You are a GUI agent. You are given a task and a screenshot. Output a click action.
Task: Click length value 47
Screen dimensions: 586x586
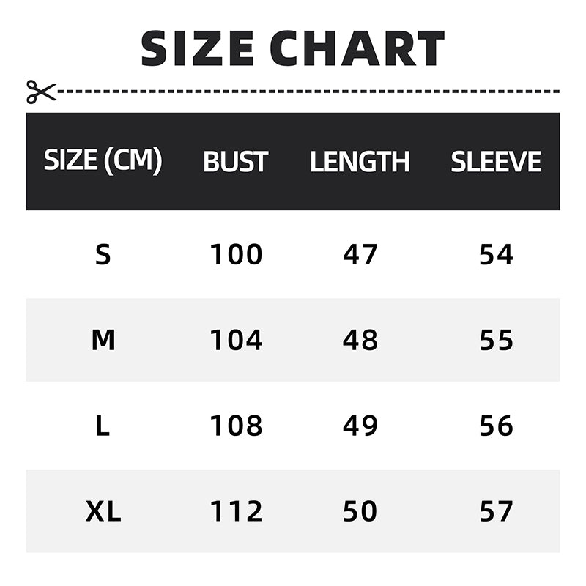[x=360, y=255]
